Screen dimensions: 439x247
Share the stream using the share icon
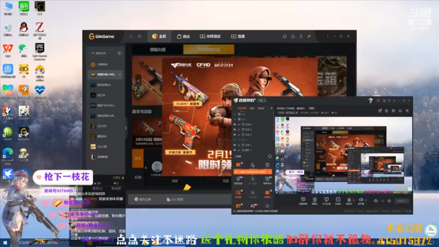click(x=407, y=111)
